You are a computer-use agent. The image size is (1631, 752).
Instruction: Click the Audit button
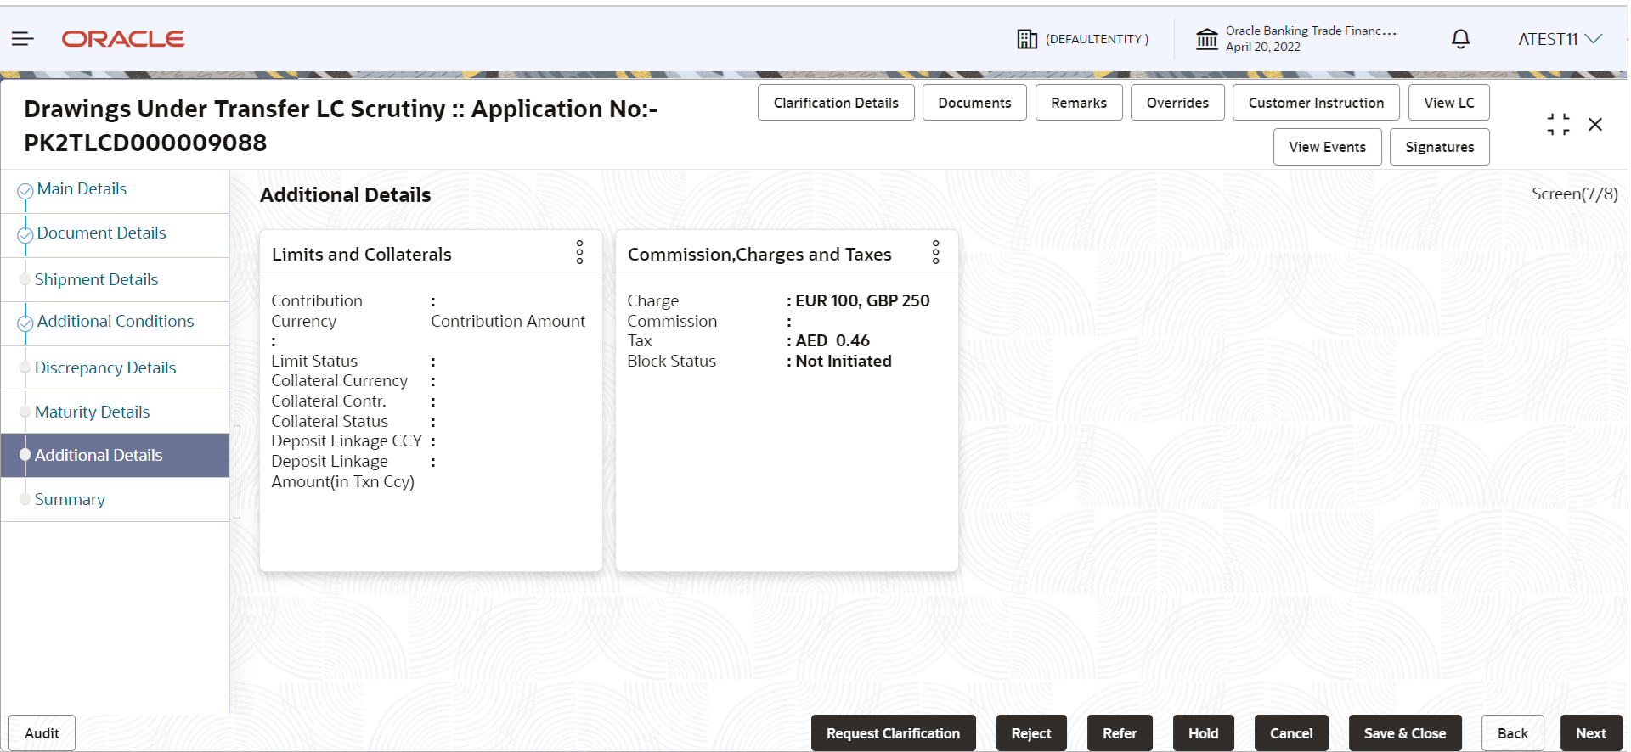(42, 733)
